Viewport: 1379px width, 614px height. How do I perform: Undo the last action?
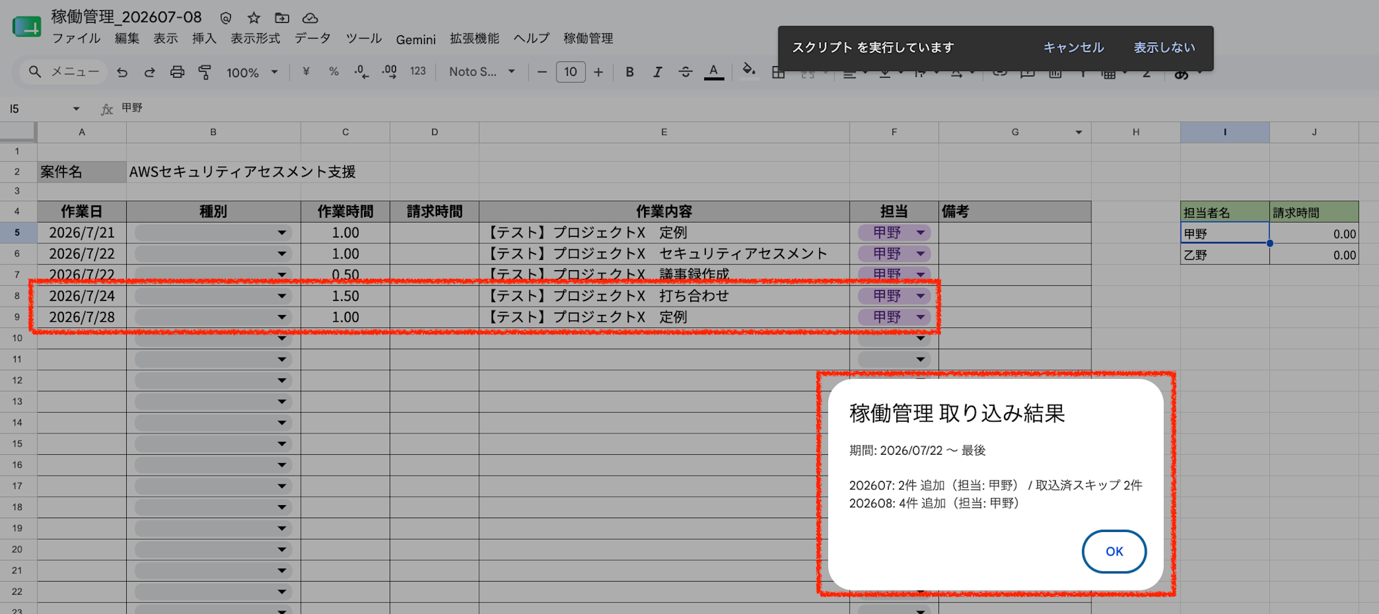[122, 72]
